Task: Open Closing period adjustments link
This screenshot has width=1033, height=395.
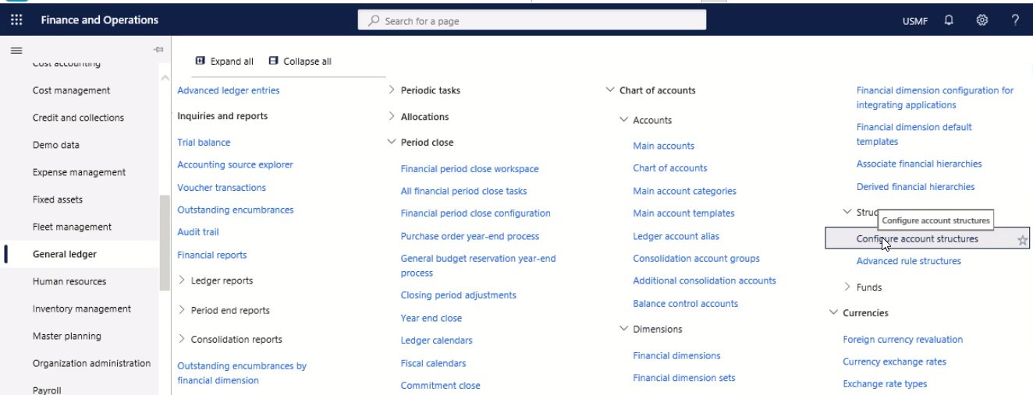Action: [459, 295]
